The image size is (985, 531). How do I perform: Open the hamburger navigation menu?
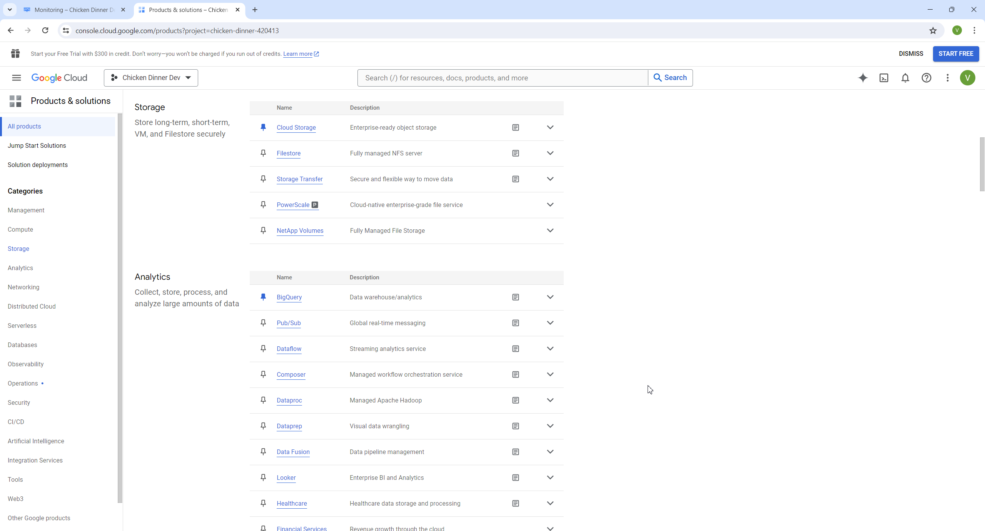tap(16, 78)
